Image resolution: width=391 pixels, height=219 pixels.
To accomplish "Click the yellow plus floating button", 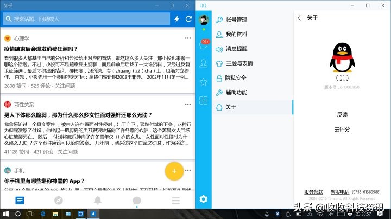I will tap(174, 171).
